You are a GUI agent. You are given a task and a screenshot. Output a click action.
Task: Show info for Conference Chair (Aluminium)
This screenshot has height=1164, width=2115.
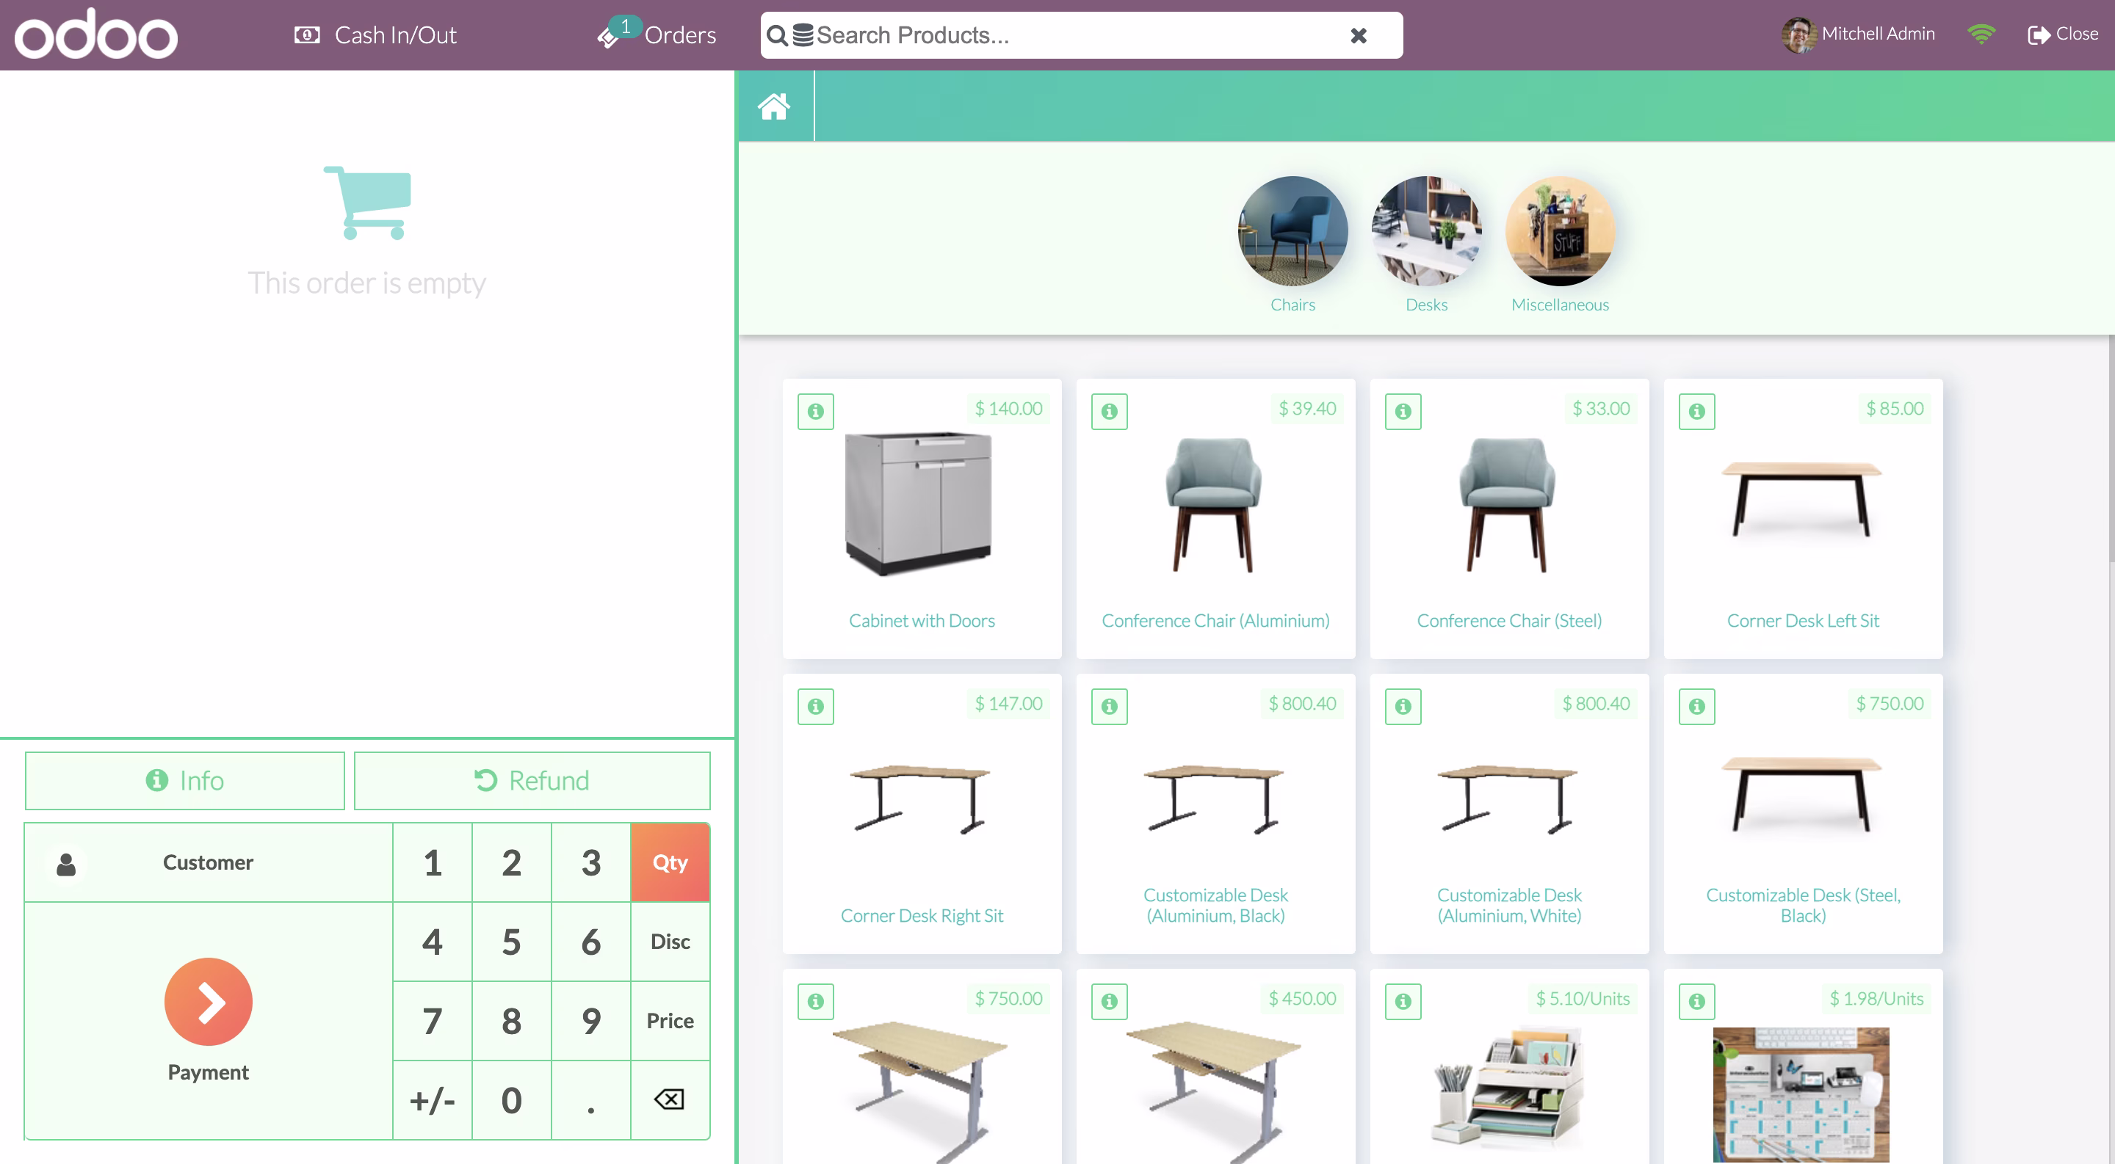(x=1109, y=412)
